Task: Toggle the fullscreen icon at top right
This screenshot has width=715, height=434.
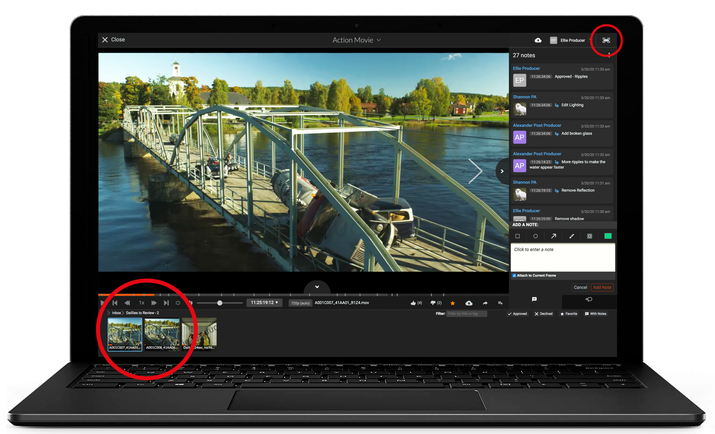Action: 606,40
